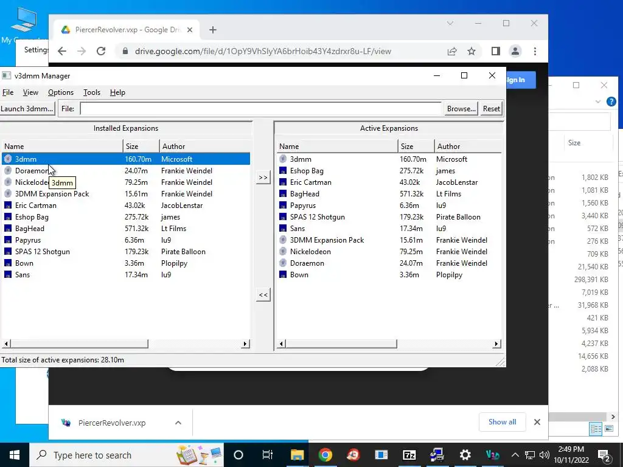
Task: Click the Chrome address bar URL
Action: click(x=263, y=51)
